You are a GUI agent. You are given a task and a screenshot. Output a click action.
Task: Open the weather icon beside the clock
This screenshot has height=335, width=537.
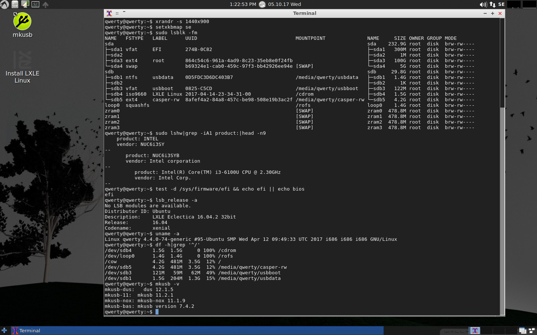[262, 4]
